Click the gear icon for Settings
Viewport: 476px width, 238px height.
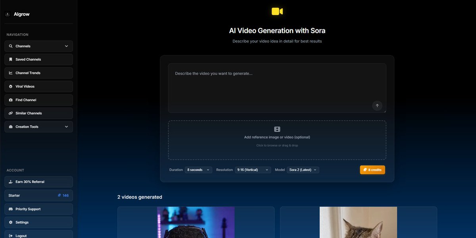tap(11, 223)
